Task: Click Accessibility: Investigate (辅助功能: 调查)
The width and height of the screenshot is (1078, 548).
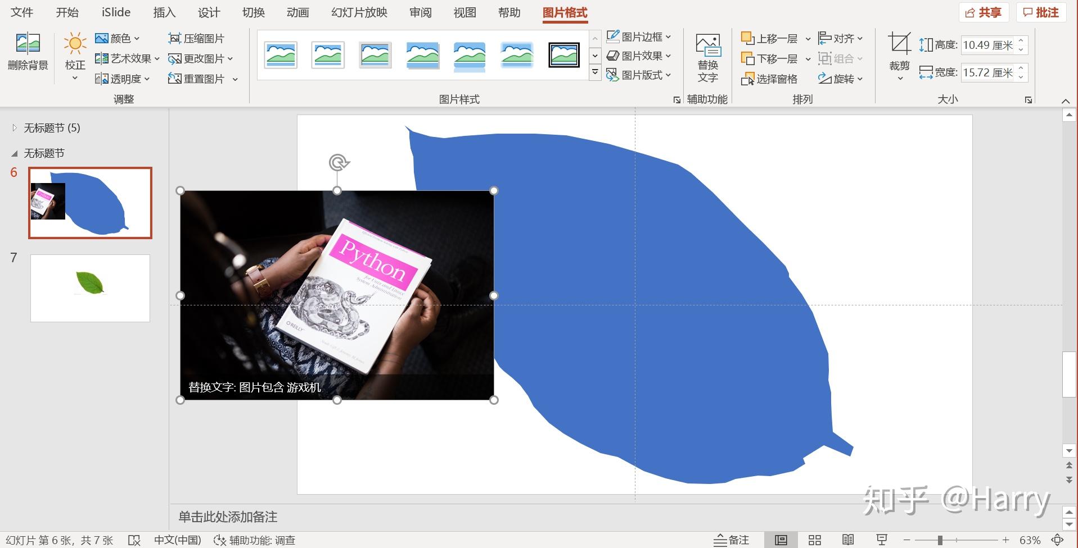Action: point(255,540)
